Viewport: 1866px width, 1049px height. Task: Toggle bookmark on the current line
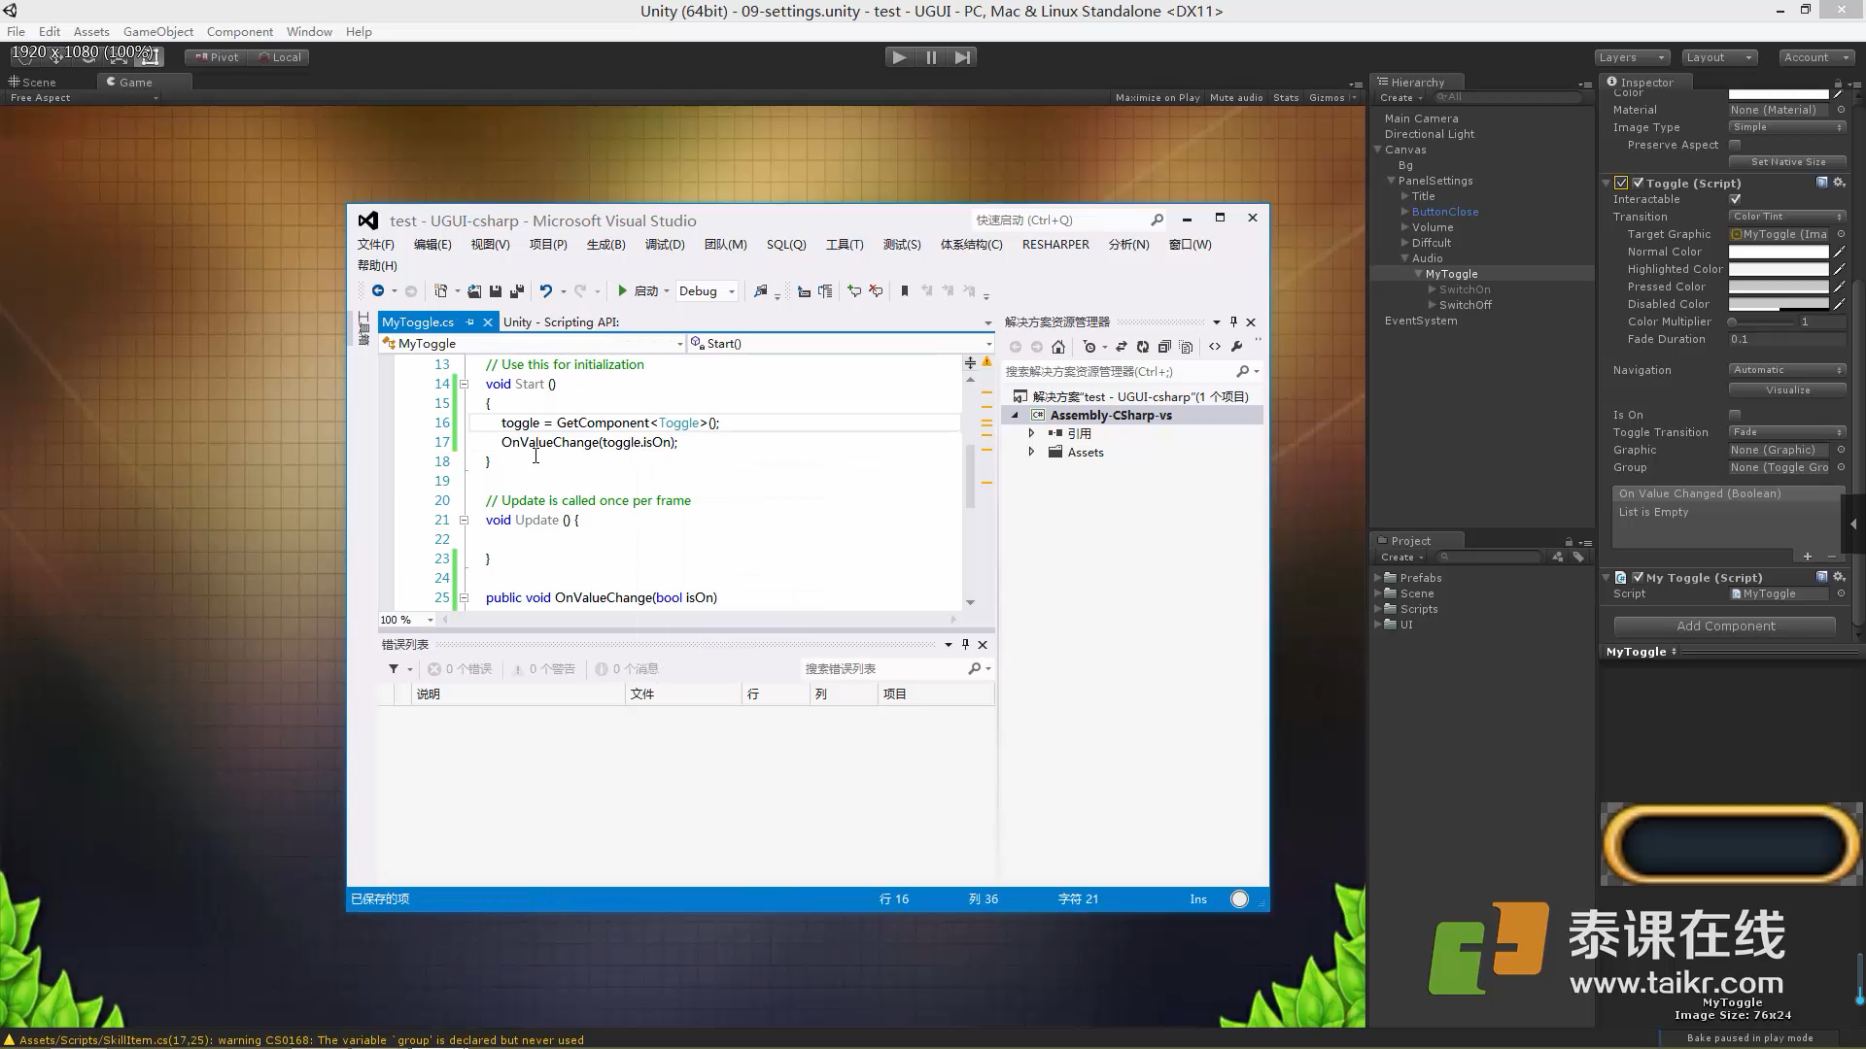click(905, 290)
